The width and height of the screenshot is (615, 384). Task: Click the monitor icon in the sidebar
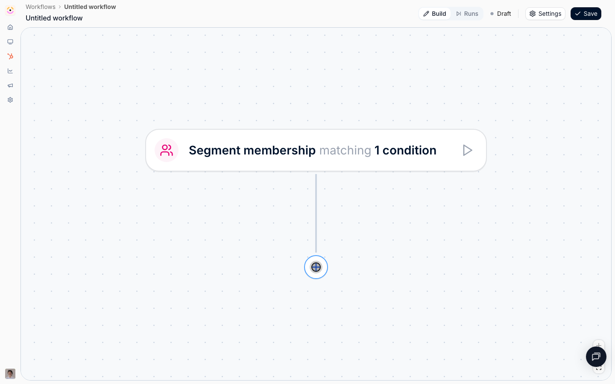point(10,42)
